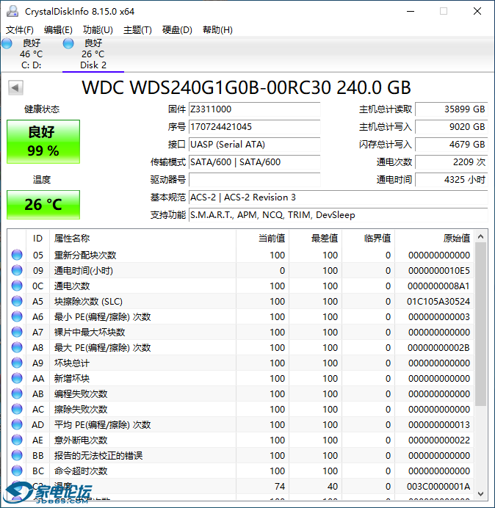Click status icon of row A7 裸片中最大坏块数

[x=17, y=332]
